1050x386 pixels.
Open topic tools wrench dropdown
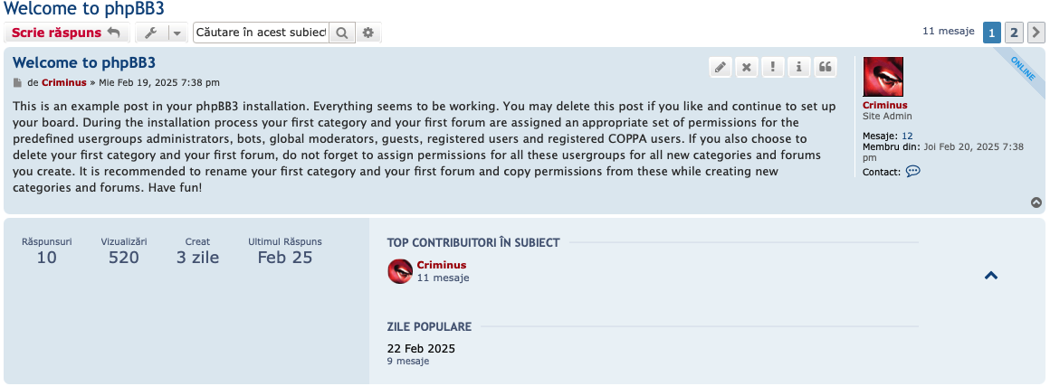point(161,33)
